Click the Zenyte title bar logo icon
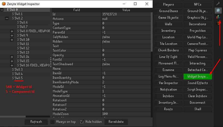This screenshot has width=223, height=127. (4, 4)
